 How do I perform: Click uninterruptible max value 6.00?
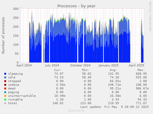[x=143, y=96]
